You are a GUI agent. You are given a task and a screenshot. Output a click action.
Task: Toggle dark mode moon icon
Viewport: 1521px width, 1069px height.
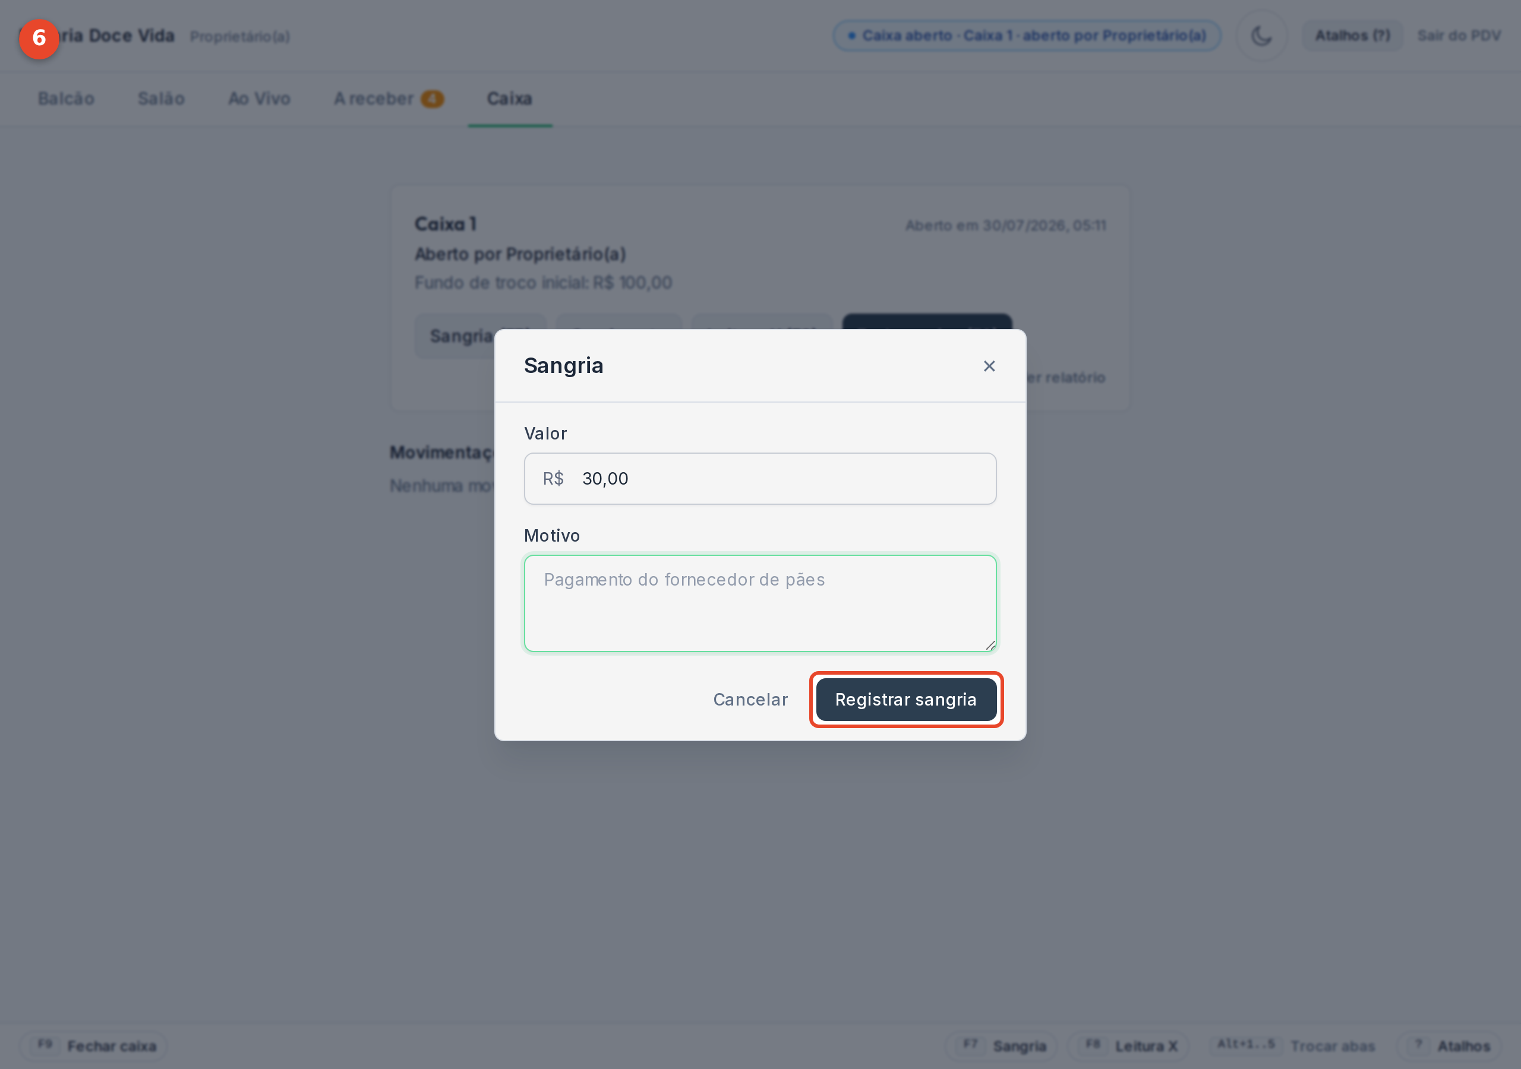coord(1261,36)
